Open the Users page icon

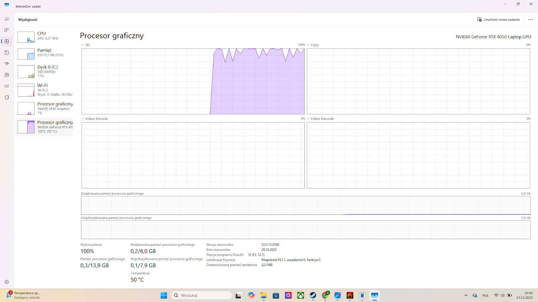7,75
